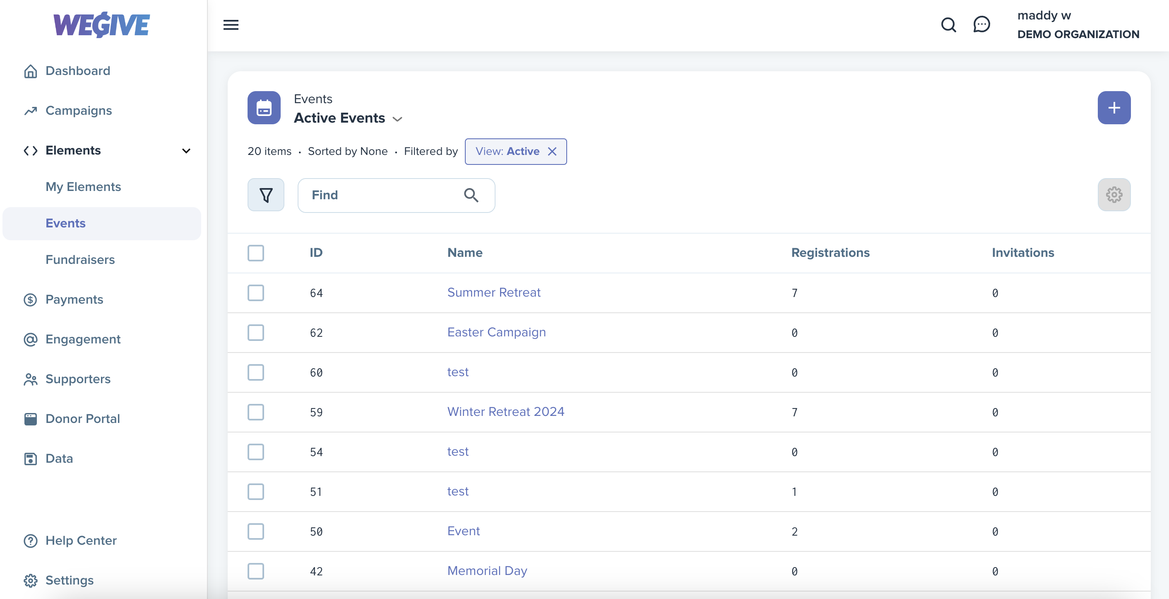Go to Dashboard in sidebar
The image size is (1169, 599).
click(78, 71)
